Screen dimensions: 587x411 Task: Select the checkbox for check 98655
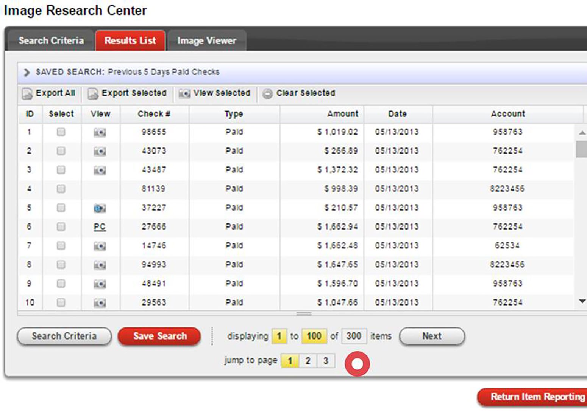tap(61, 132)
